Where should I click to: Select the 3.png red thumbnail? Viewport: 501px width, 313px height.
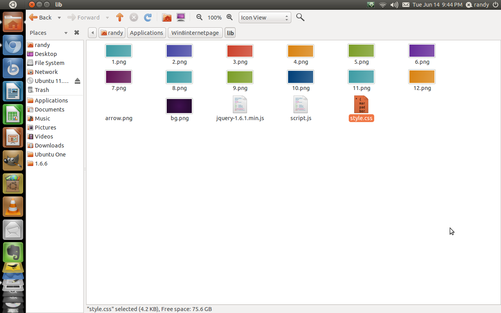(x=240, y=51)
